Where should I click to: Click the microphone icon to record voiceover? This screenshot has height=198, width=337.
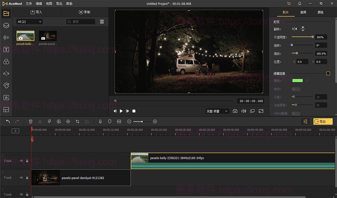pyautogui.click(x=100, y=121)
